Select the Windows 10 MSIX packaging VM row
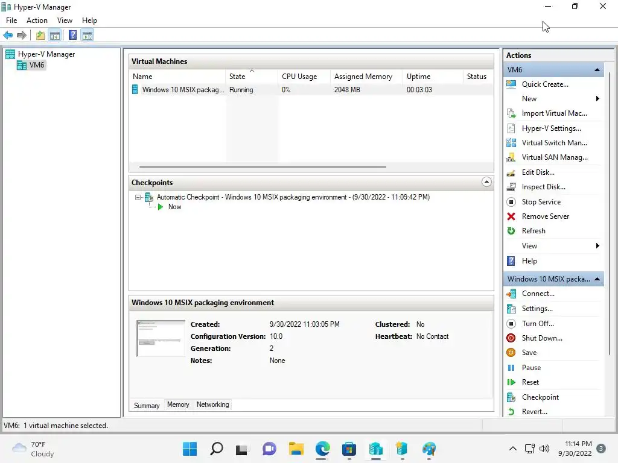Image resolution: width=618 pixels, height=463 pixels. (311, 90)
